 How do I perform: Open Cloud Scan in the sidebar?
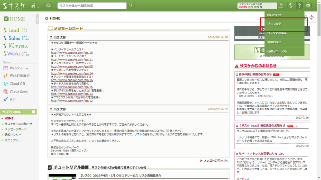click(18, 92)
